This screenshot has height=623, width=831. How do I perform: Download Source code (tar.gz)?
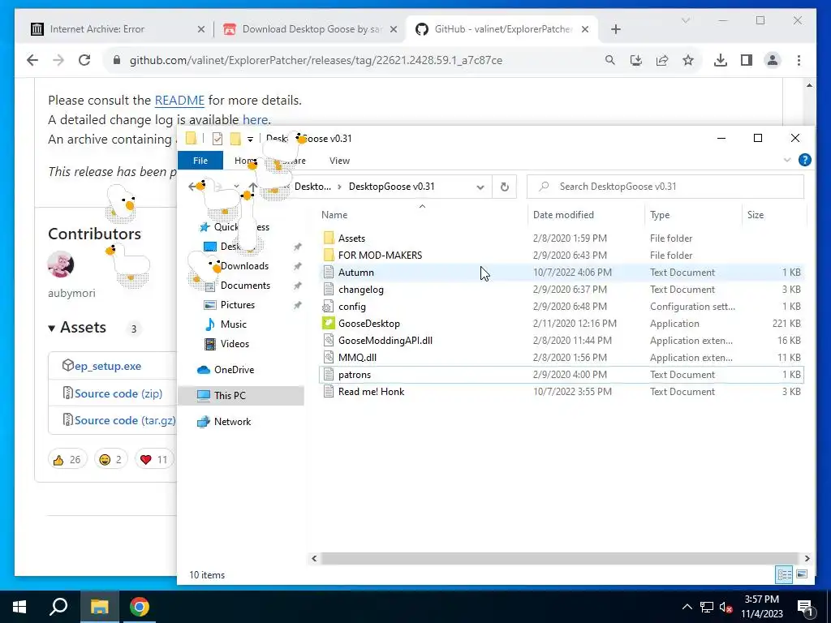tap(125, 420)
